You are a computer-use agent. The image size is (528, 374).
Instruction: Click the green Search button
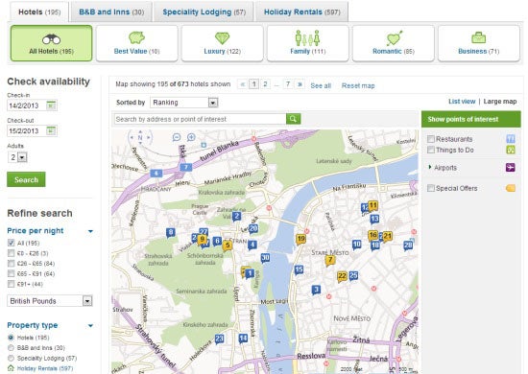(26, 179)
